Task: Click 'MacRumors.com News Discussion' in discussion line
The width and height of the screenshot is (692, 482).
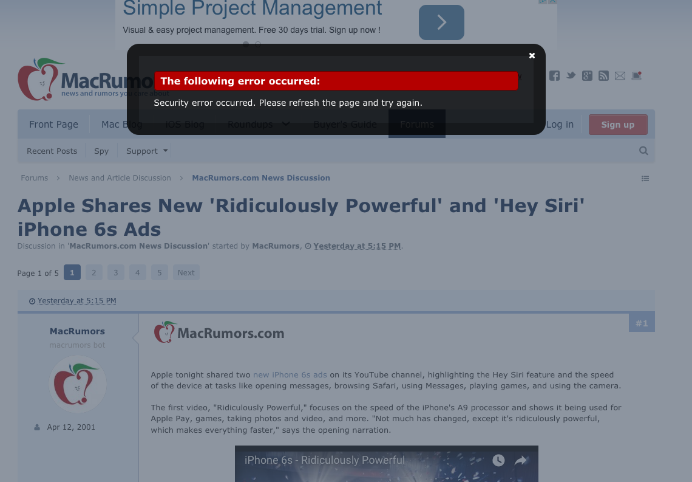Action: coord(138,246)
